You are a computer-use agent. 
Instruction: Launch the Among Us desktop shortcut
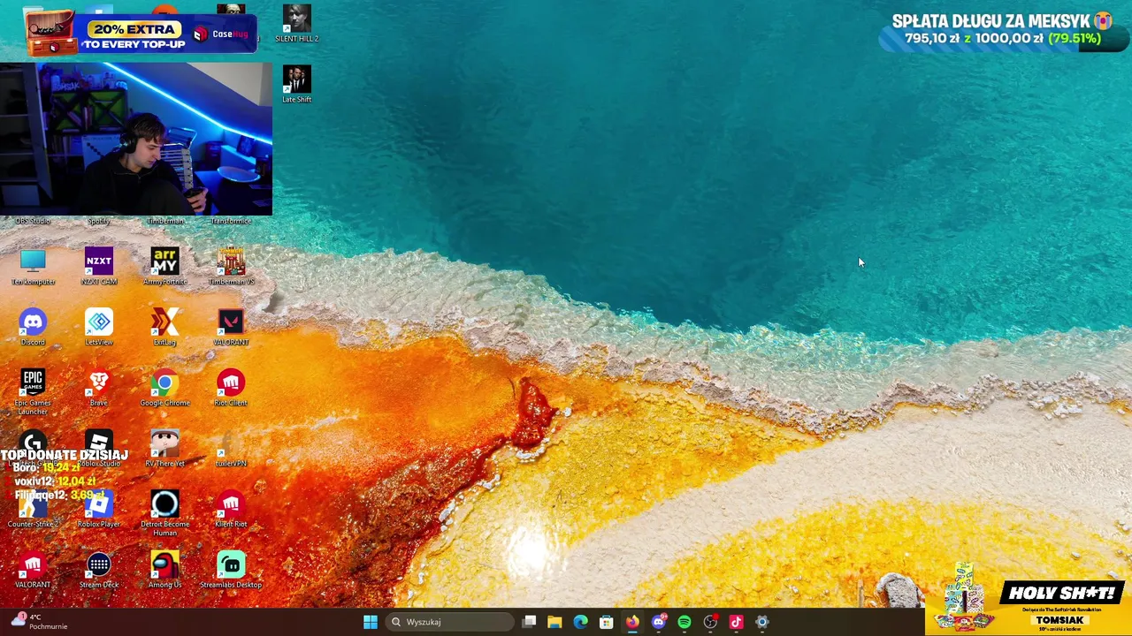pyautogui.click(x=164, y=570)
